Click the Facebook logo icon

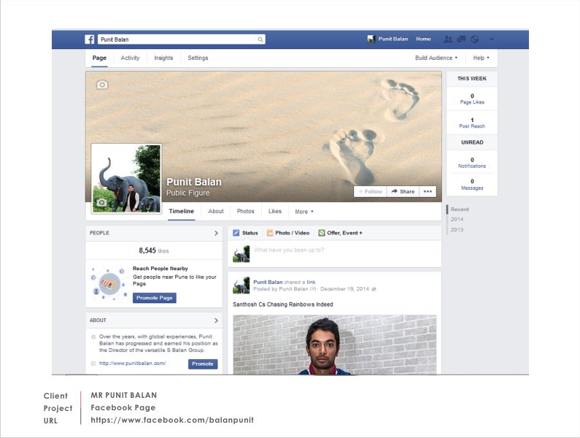(x=90, y=39)
